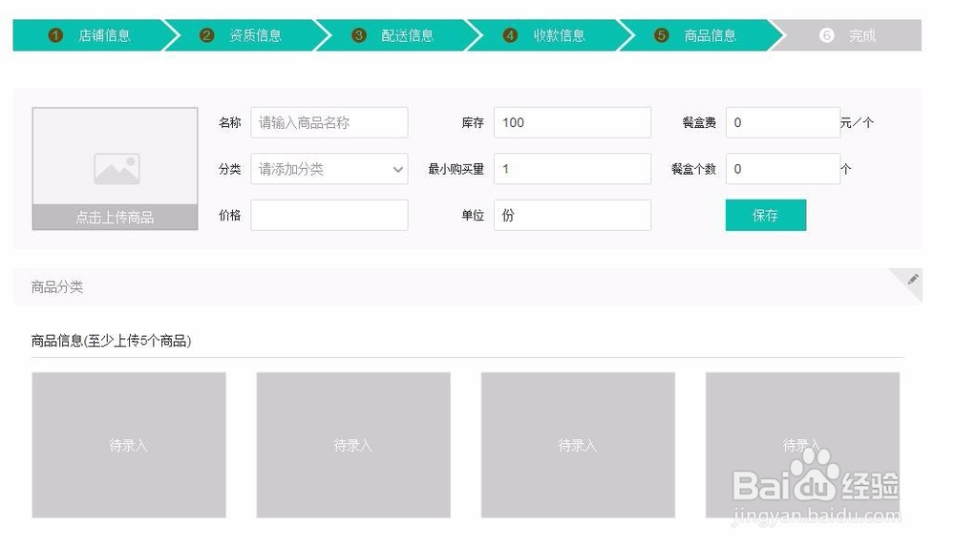Open the 分类 category dropdown
955x549 pixels.
329,169
